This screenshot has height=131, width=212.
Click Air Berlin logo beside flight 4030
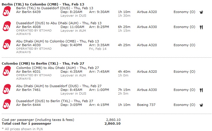tap(7, 44)
